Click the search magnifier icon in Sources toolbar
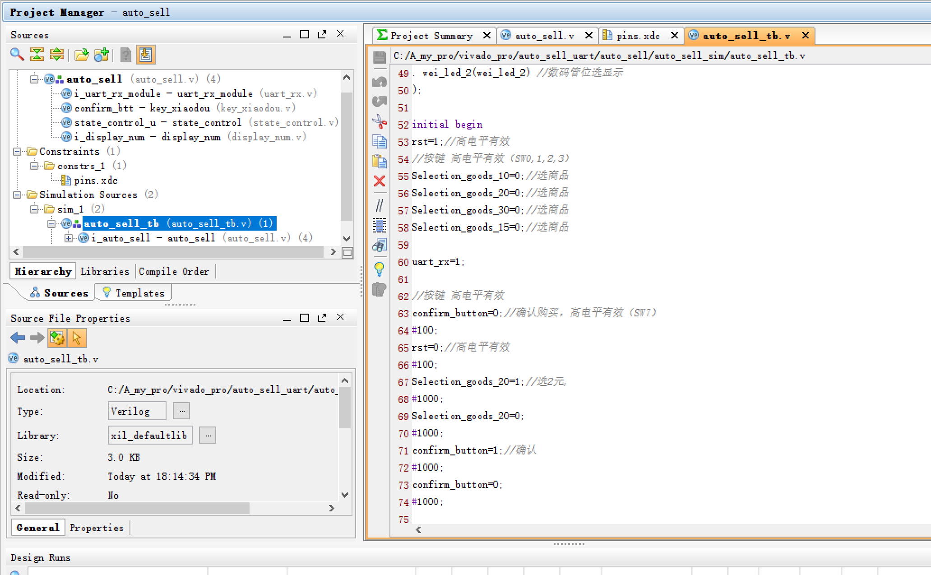Image resolution: width=931 pixels, height=575 pixels. coord(17,55)
